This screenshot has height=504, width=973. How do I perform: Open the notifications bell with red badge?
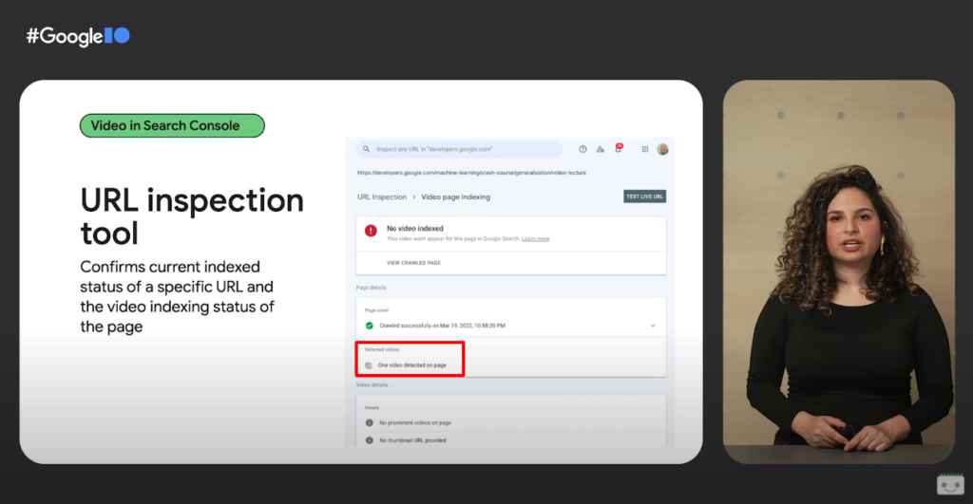pyautogui.click(x=618, y=148)
